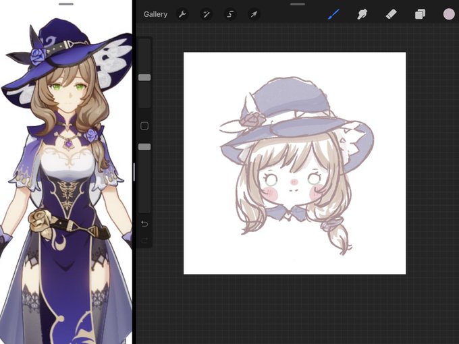Open the active color picker
This screenshot has height=344, width=459.
449,14
